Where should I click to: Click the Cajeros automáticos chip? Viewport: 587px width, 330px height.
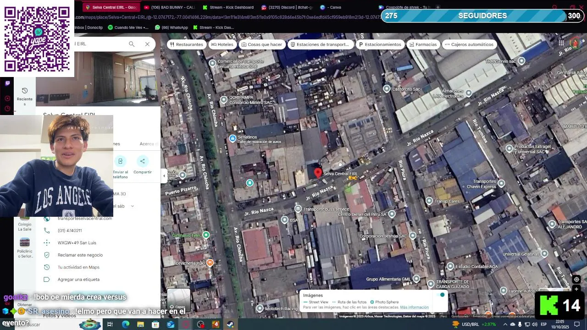pyautogui.click(x=470, y=44)
